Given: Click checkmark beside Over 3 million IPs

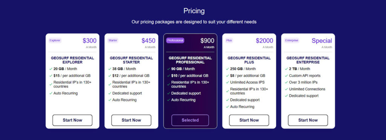Looking at the screenshot, I should [286, 83].
